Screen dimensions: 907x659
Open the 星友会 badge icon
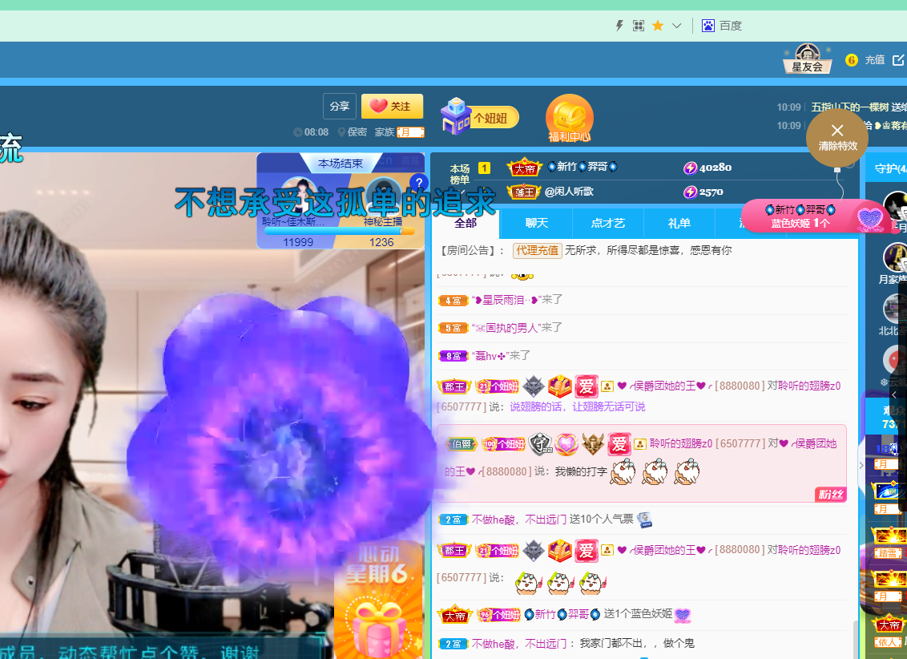[808, 59]
